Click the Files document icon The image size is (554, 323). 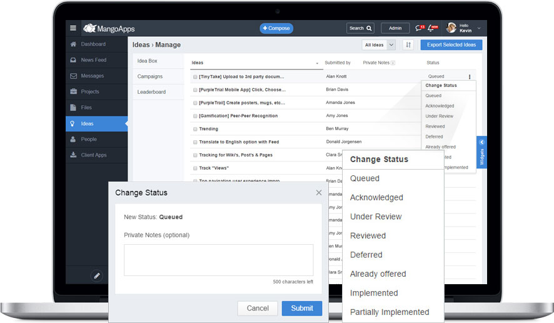73,108
